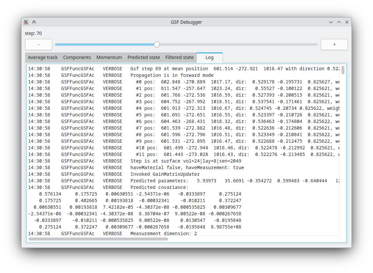
Task: Click the '#3 pos: 604.752' log row
Action: pyautogui.click(x=184, y=102)
